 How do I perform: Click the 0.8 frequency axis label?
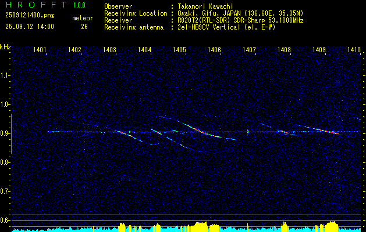[4, 162]
